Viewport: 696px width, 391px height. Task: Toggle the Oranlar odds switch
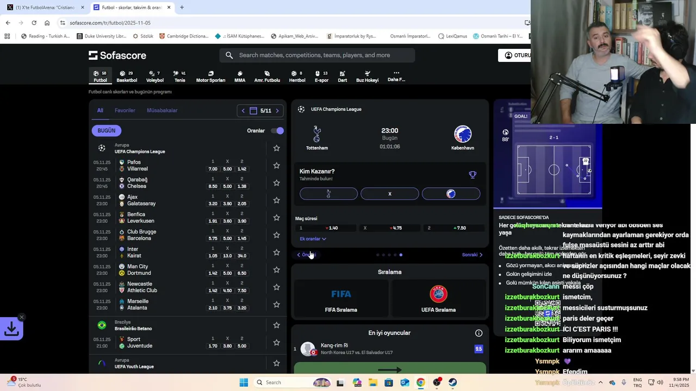[277, 130]
